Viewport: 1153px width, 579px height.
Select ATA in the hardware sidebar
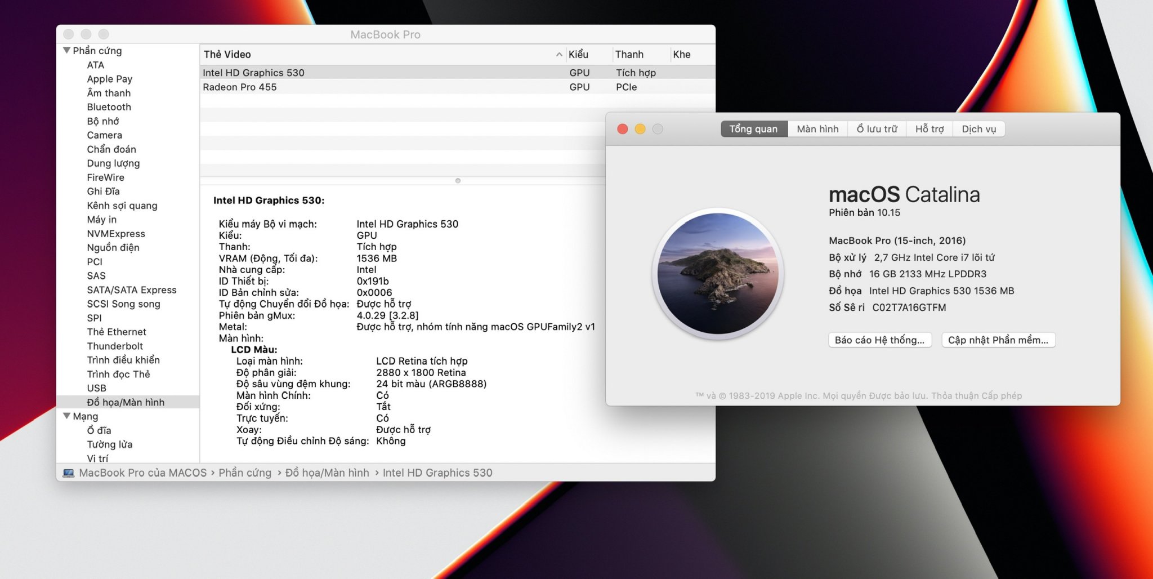click(96, 65)
